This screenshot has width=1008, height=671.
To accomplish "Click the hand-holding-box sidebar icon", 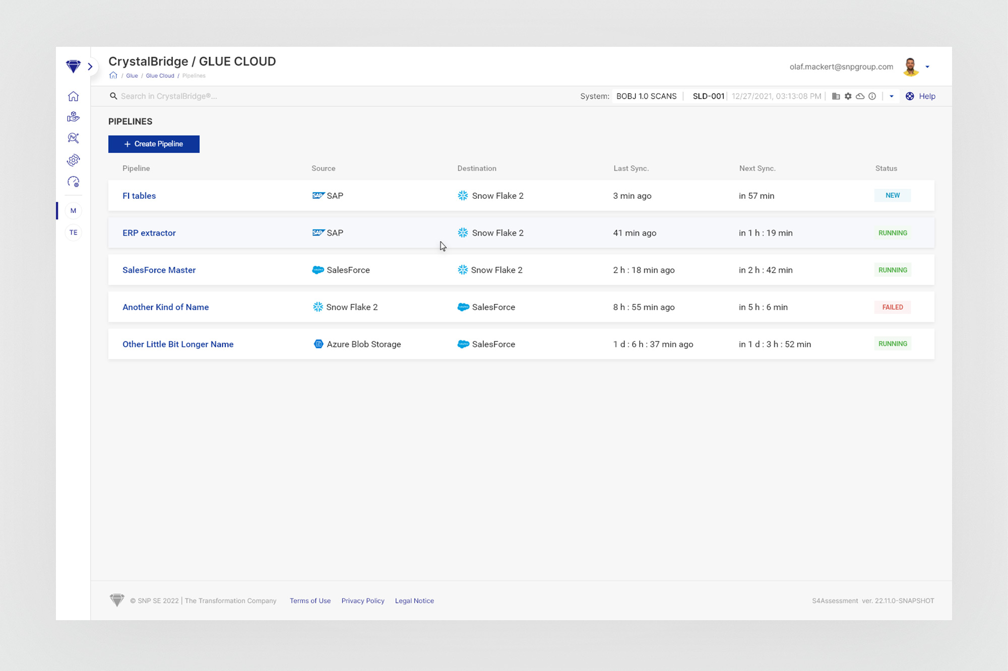I will (x=74, y=117).
